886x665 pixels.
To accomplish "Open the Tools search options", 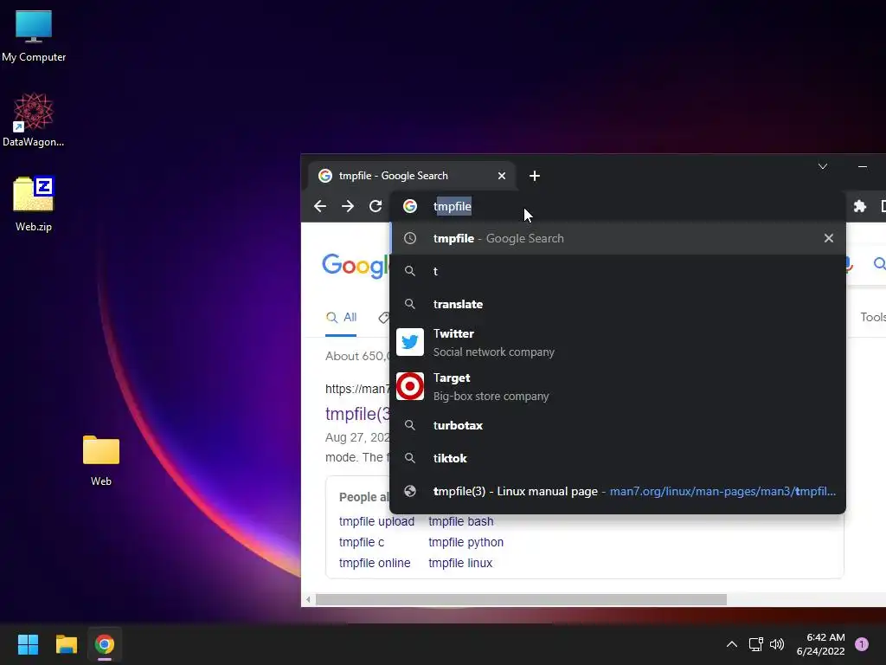I will (873, 317).
